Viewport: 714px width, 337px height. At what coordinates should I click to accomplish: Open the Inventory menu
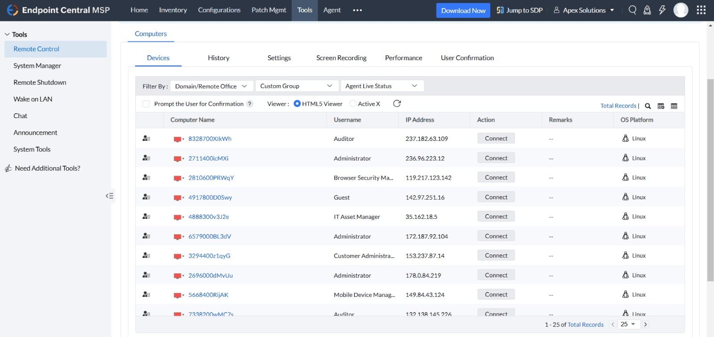(173, 10)
